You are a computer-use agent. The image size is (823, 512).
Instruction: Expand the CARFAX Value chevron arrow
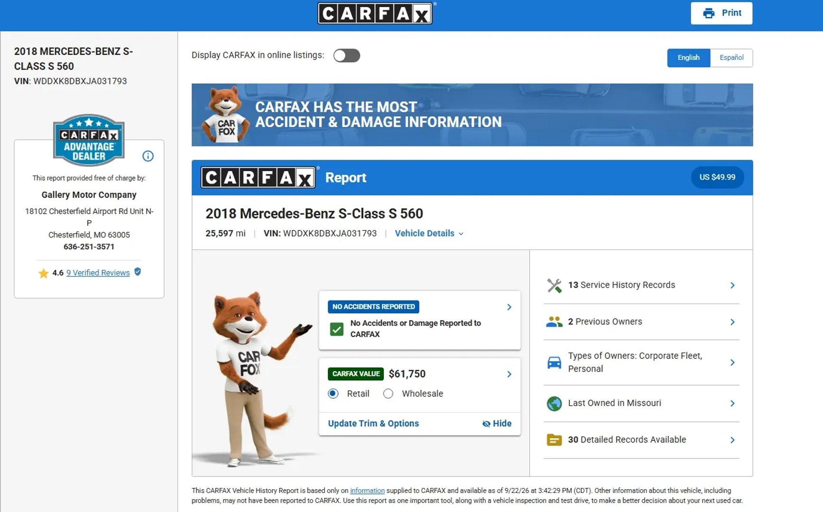coord(509,374)
